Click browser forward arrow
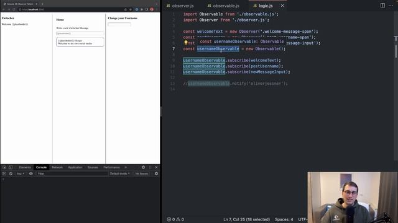This screenshot has height=223, width=398. 9,9
